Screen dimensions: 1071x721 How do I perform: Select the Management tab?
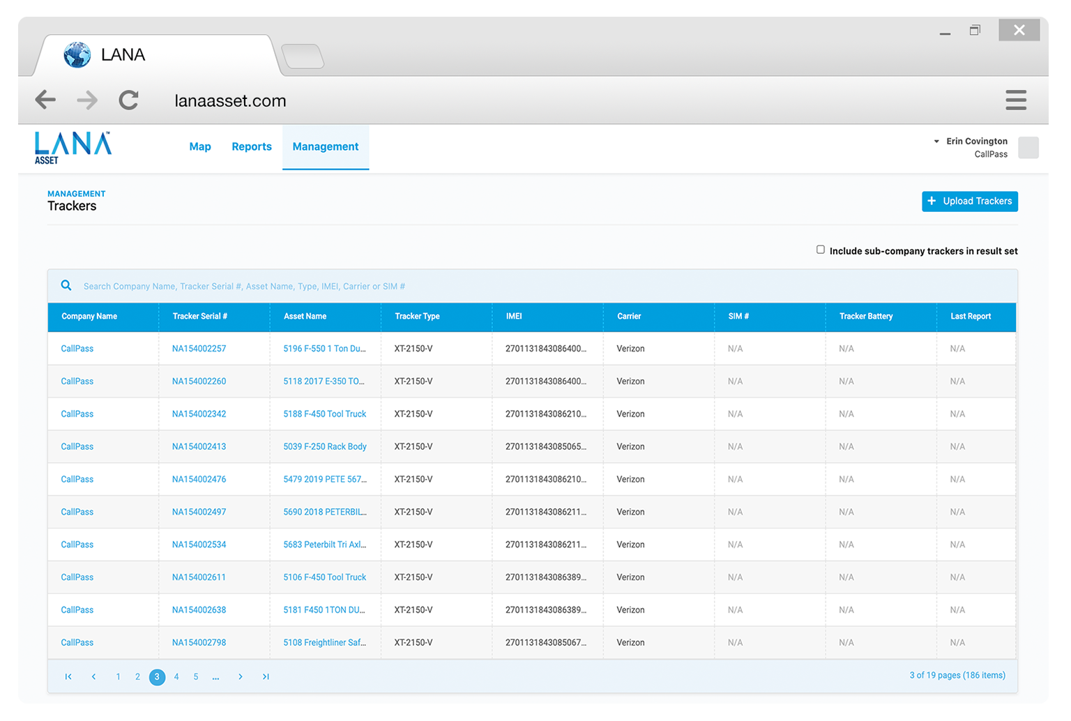[x=326, y=146]
